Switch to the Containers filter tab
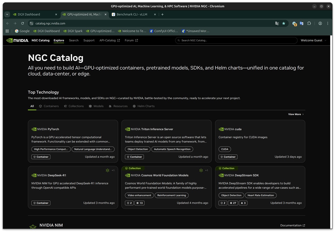335x232 pixels. pyautogui.click(x=49, y=106)
